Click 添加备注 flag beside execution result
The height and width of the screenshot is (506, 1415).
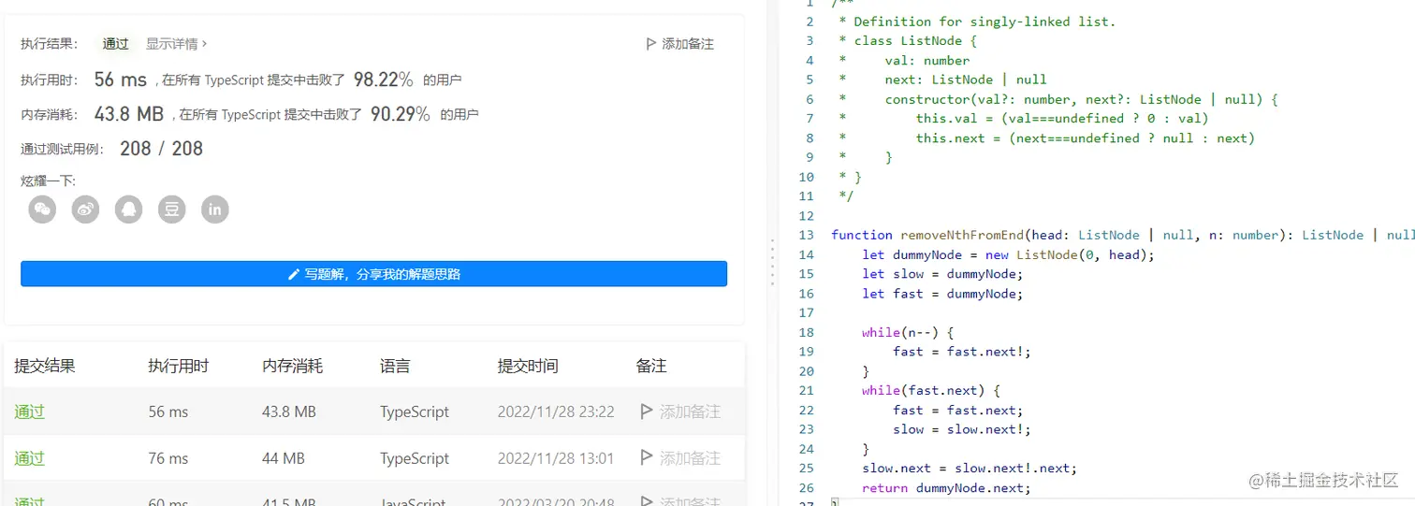tap(680, 44)
